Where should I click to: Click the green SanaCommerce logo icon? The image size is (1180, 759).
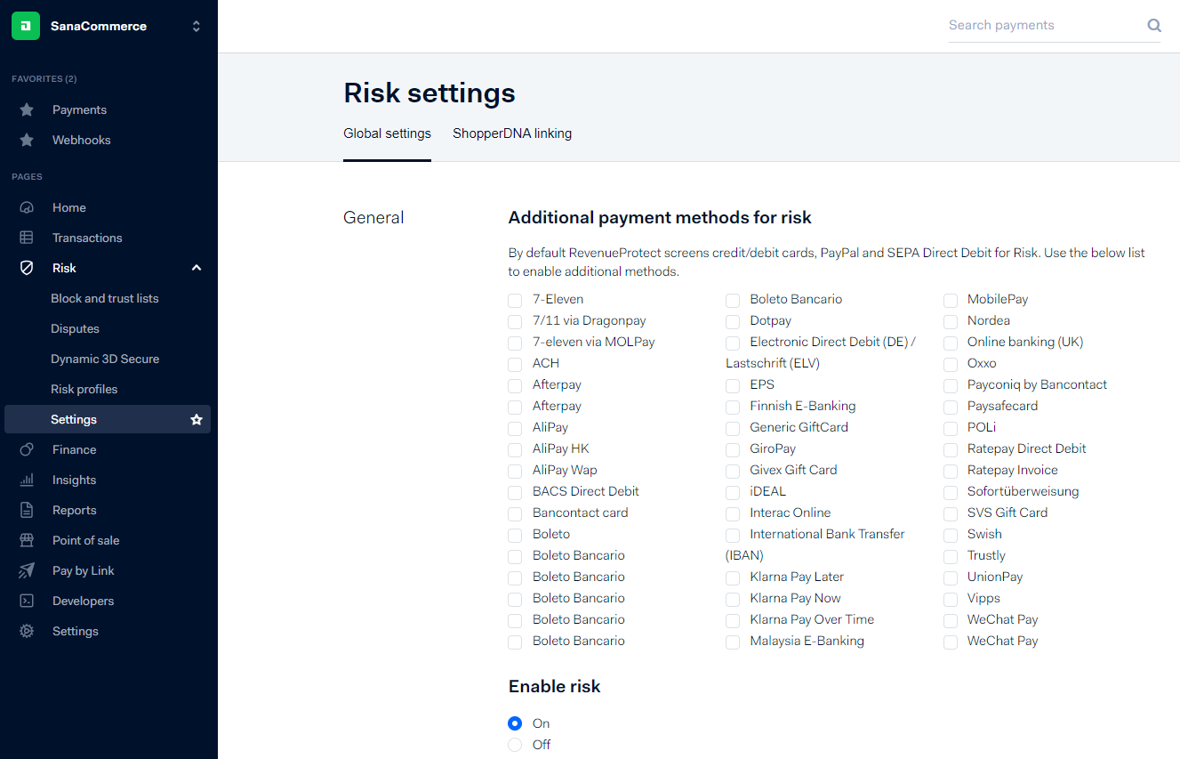[26, 26]
